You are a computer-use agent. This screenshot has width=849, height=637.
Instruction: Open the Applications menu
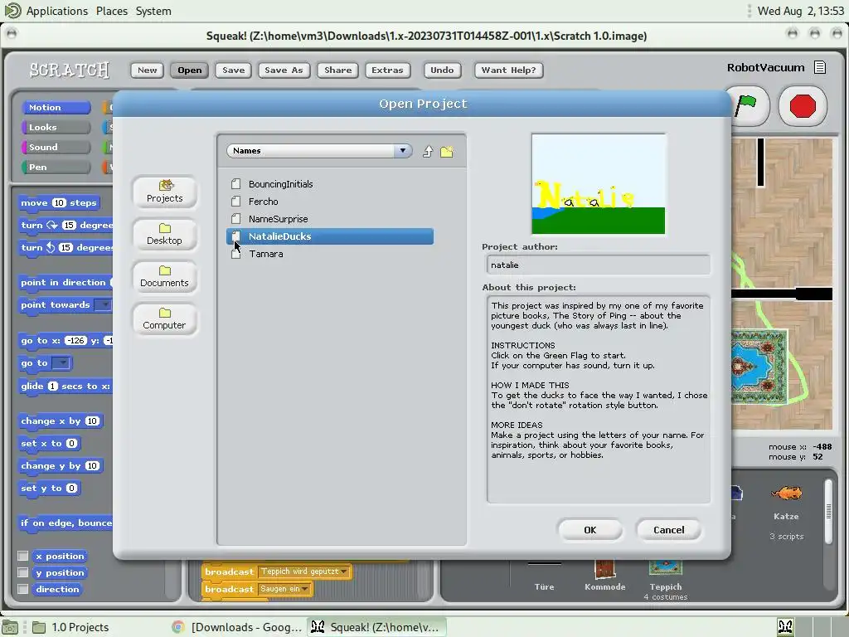point(57,11)
